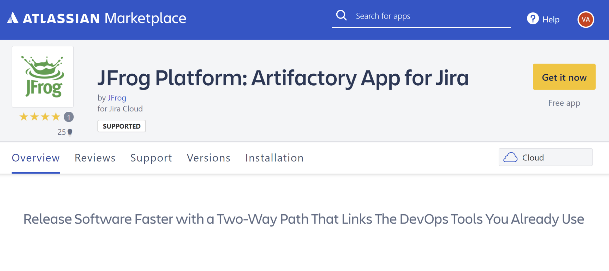609x271 pixels.
Task: Click the app title heading
Action: [283, 78]
